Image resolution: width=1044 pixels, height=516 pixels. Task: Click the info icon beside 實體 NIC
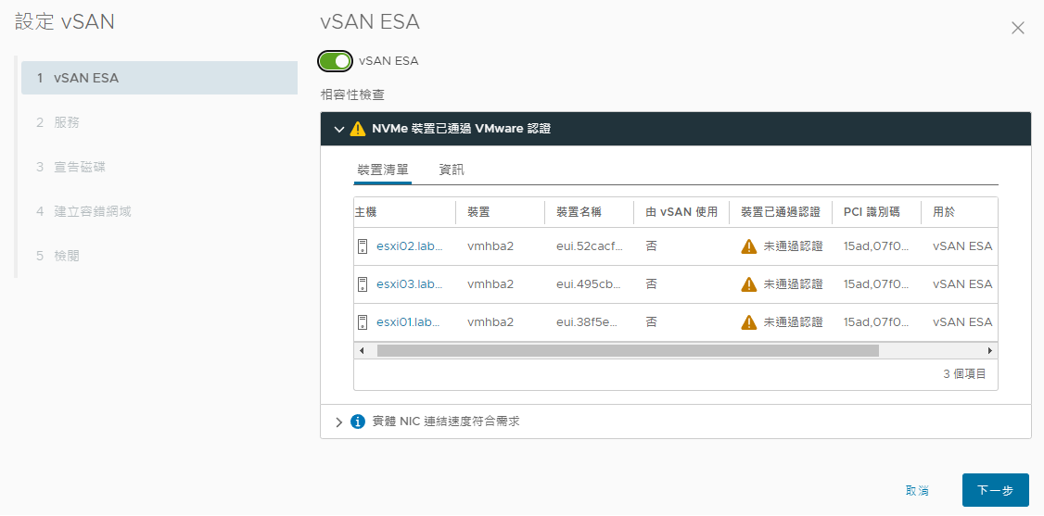(358, 422)
